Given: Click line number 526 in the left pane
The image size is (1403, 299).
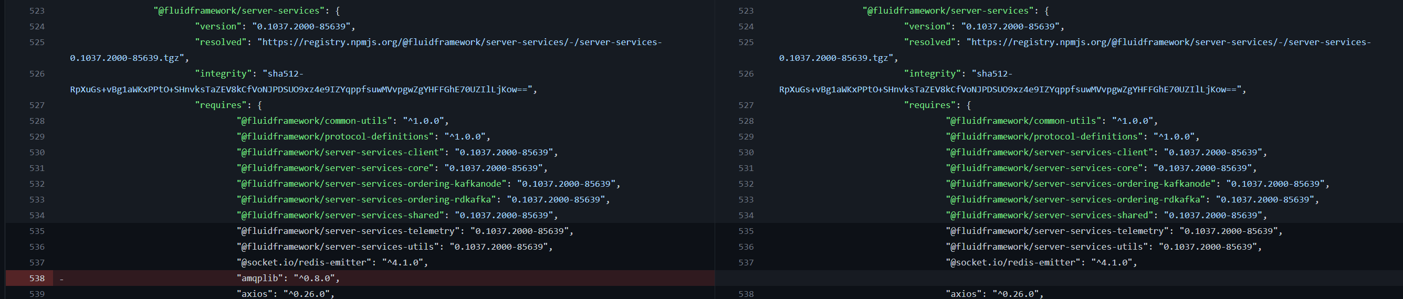Looking at the screenshot, I should pyautogui.click(x=37, y=74).
